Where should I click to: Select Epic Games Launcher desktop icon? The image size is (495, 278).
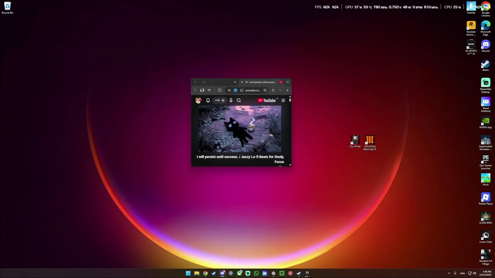[485, 162]
